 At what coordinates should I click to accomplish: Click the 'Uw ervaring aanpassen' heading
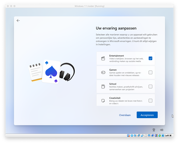pos(116,28)
